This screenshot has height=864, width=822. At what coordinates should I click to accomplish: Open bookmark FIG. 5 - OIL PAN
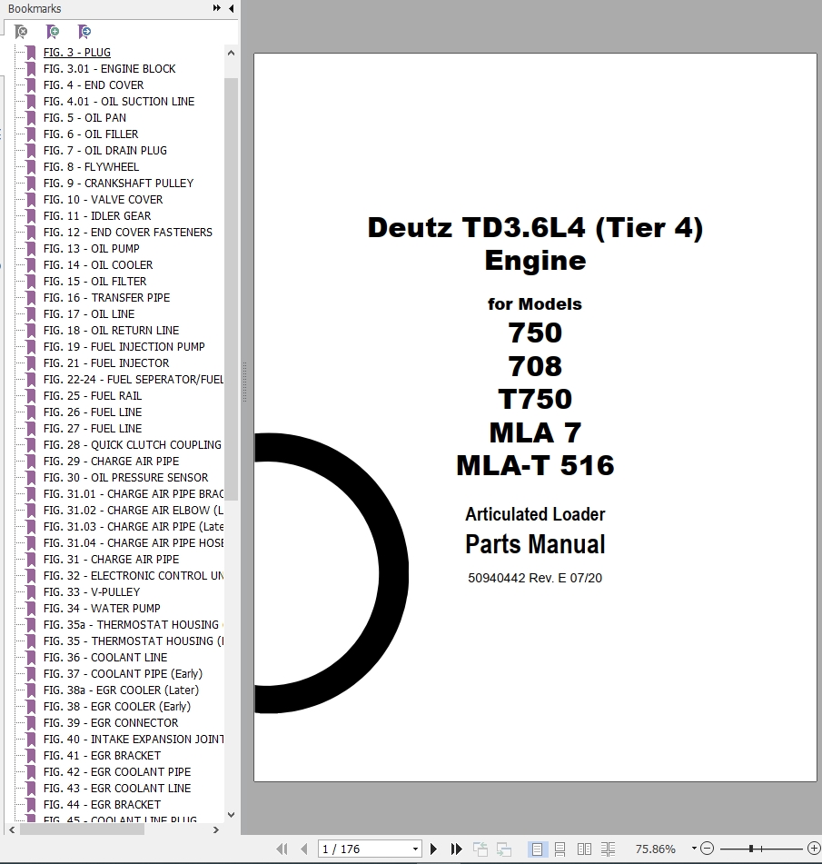(84, 118)
